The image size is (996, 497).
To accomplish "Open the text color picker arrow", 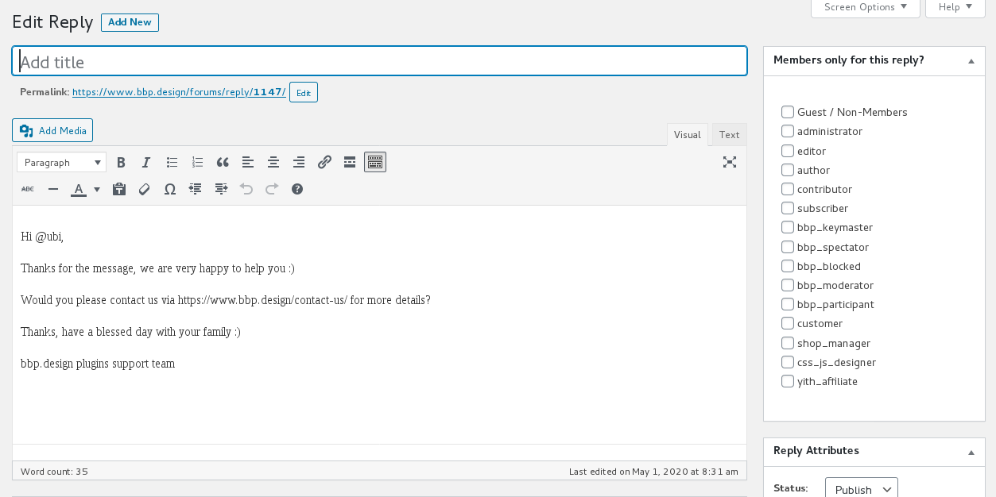I will point(96,189).
